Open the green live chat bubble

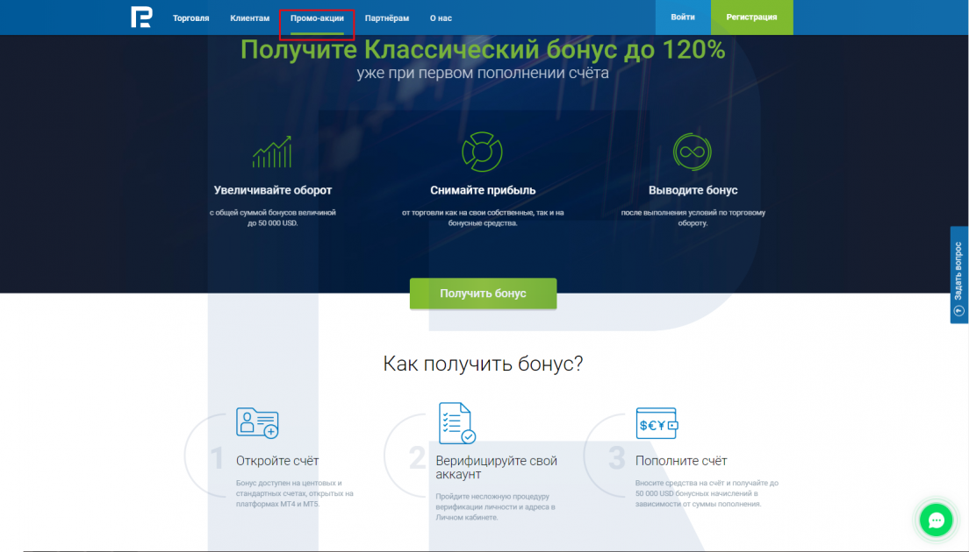936,520
